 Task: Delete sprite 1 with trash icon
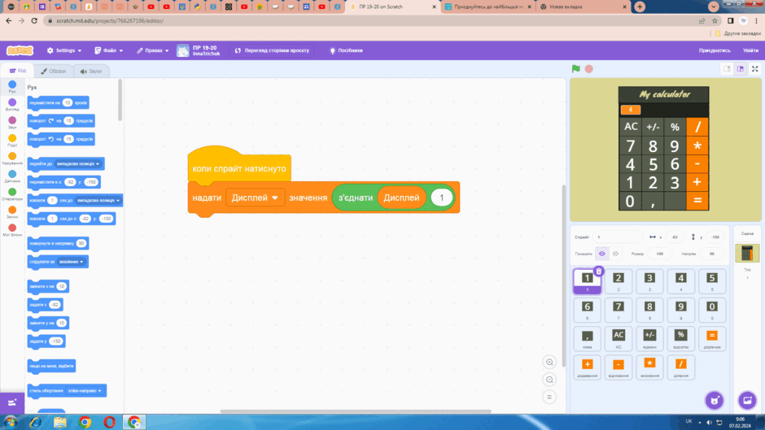tap(599, 271)
